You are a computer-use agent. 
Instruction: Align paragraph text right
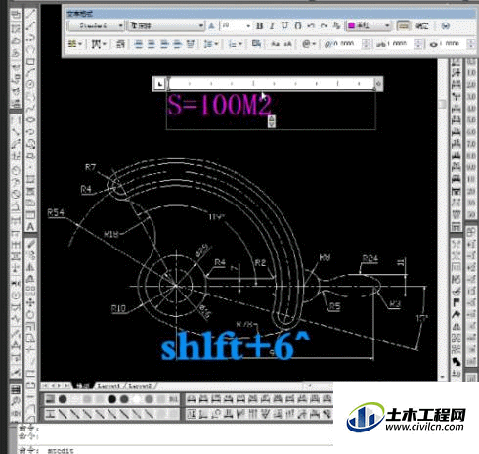click(164, 44)
